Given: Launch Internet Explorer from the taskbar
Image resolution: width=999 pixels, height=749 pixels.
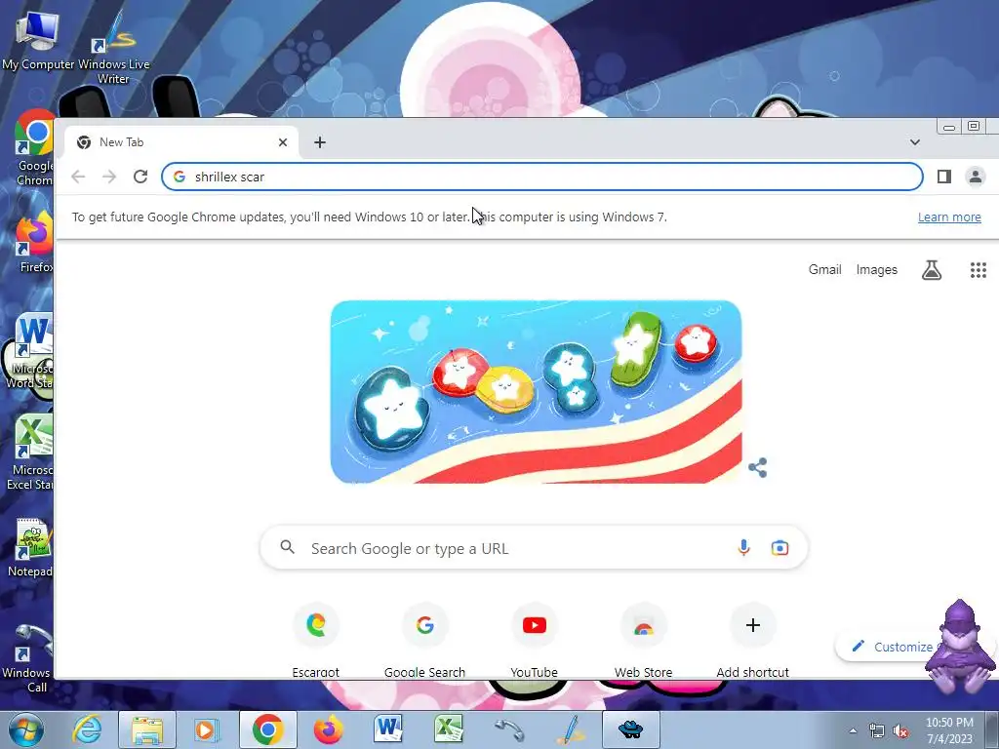Looking at the screenshot, I should [x=87, y=729].
